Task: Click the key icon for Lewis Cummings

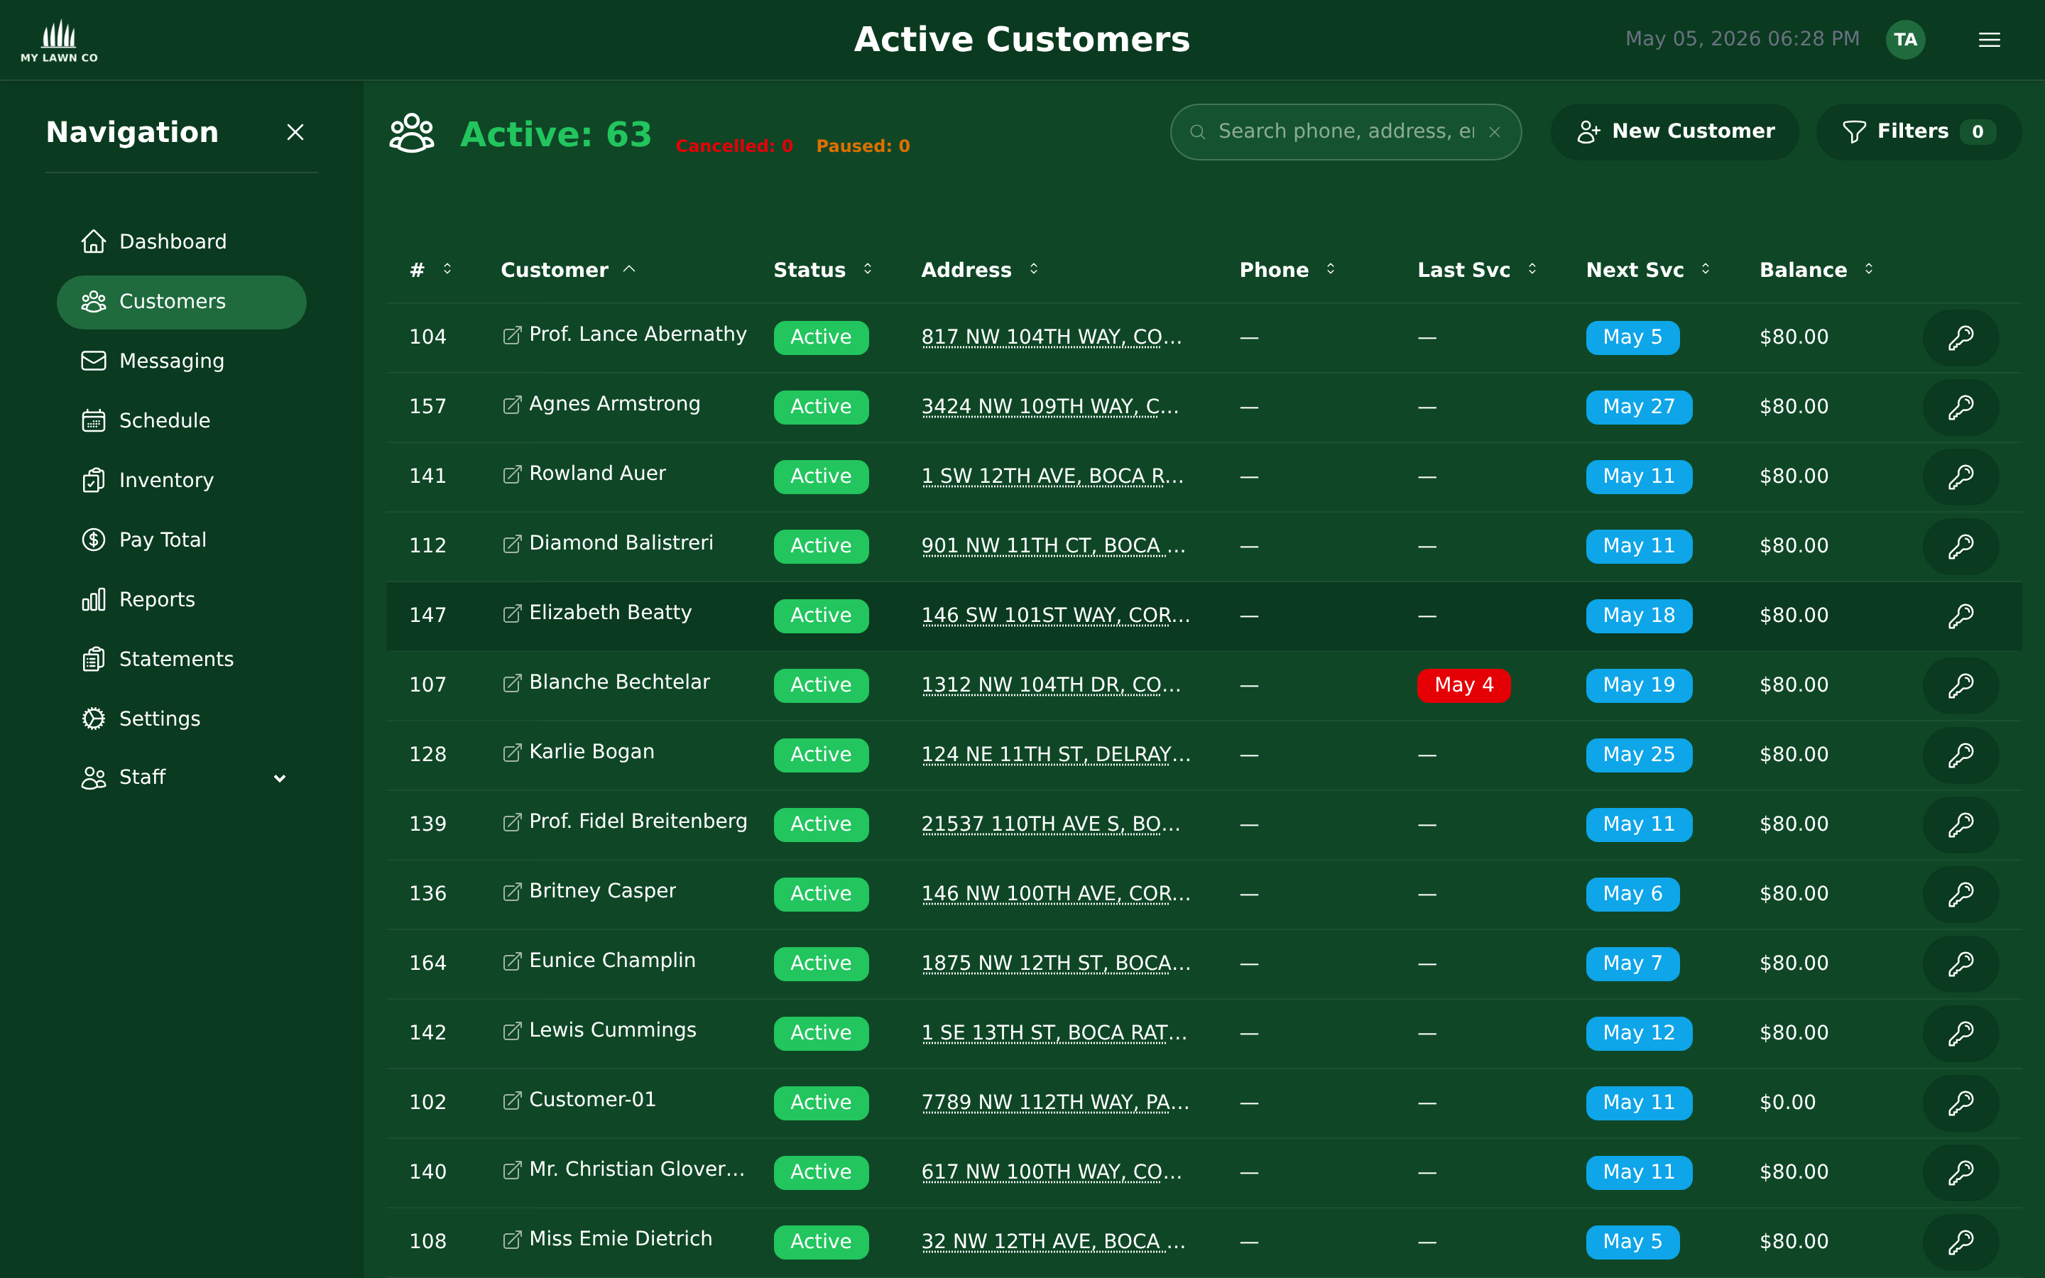Action: tap(1961, 1033)
